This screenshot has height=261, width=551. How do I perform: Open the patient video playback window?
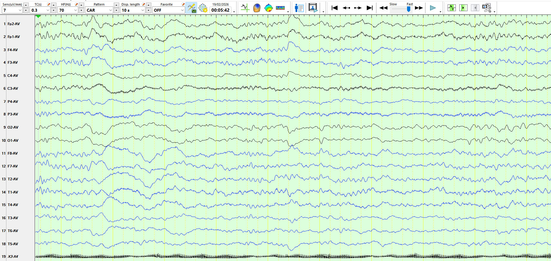(313, 8)
